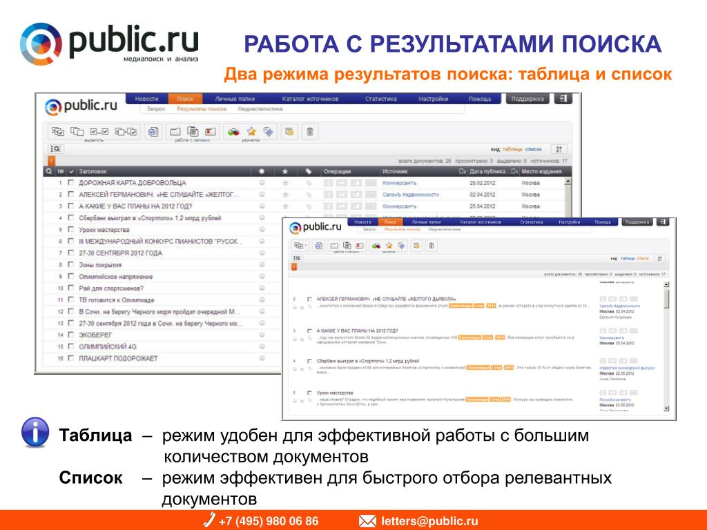
Task: Open the selection dropdown in list-view toolbar
Action: click(x=300, y=246)
